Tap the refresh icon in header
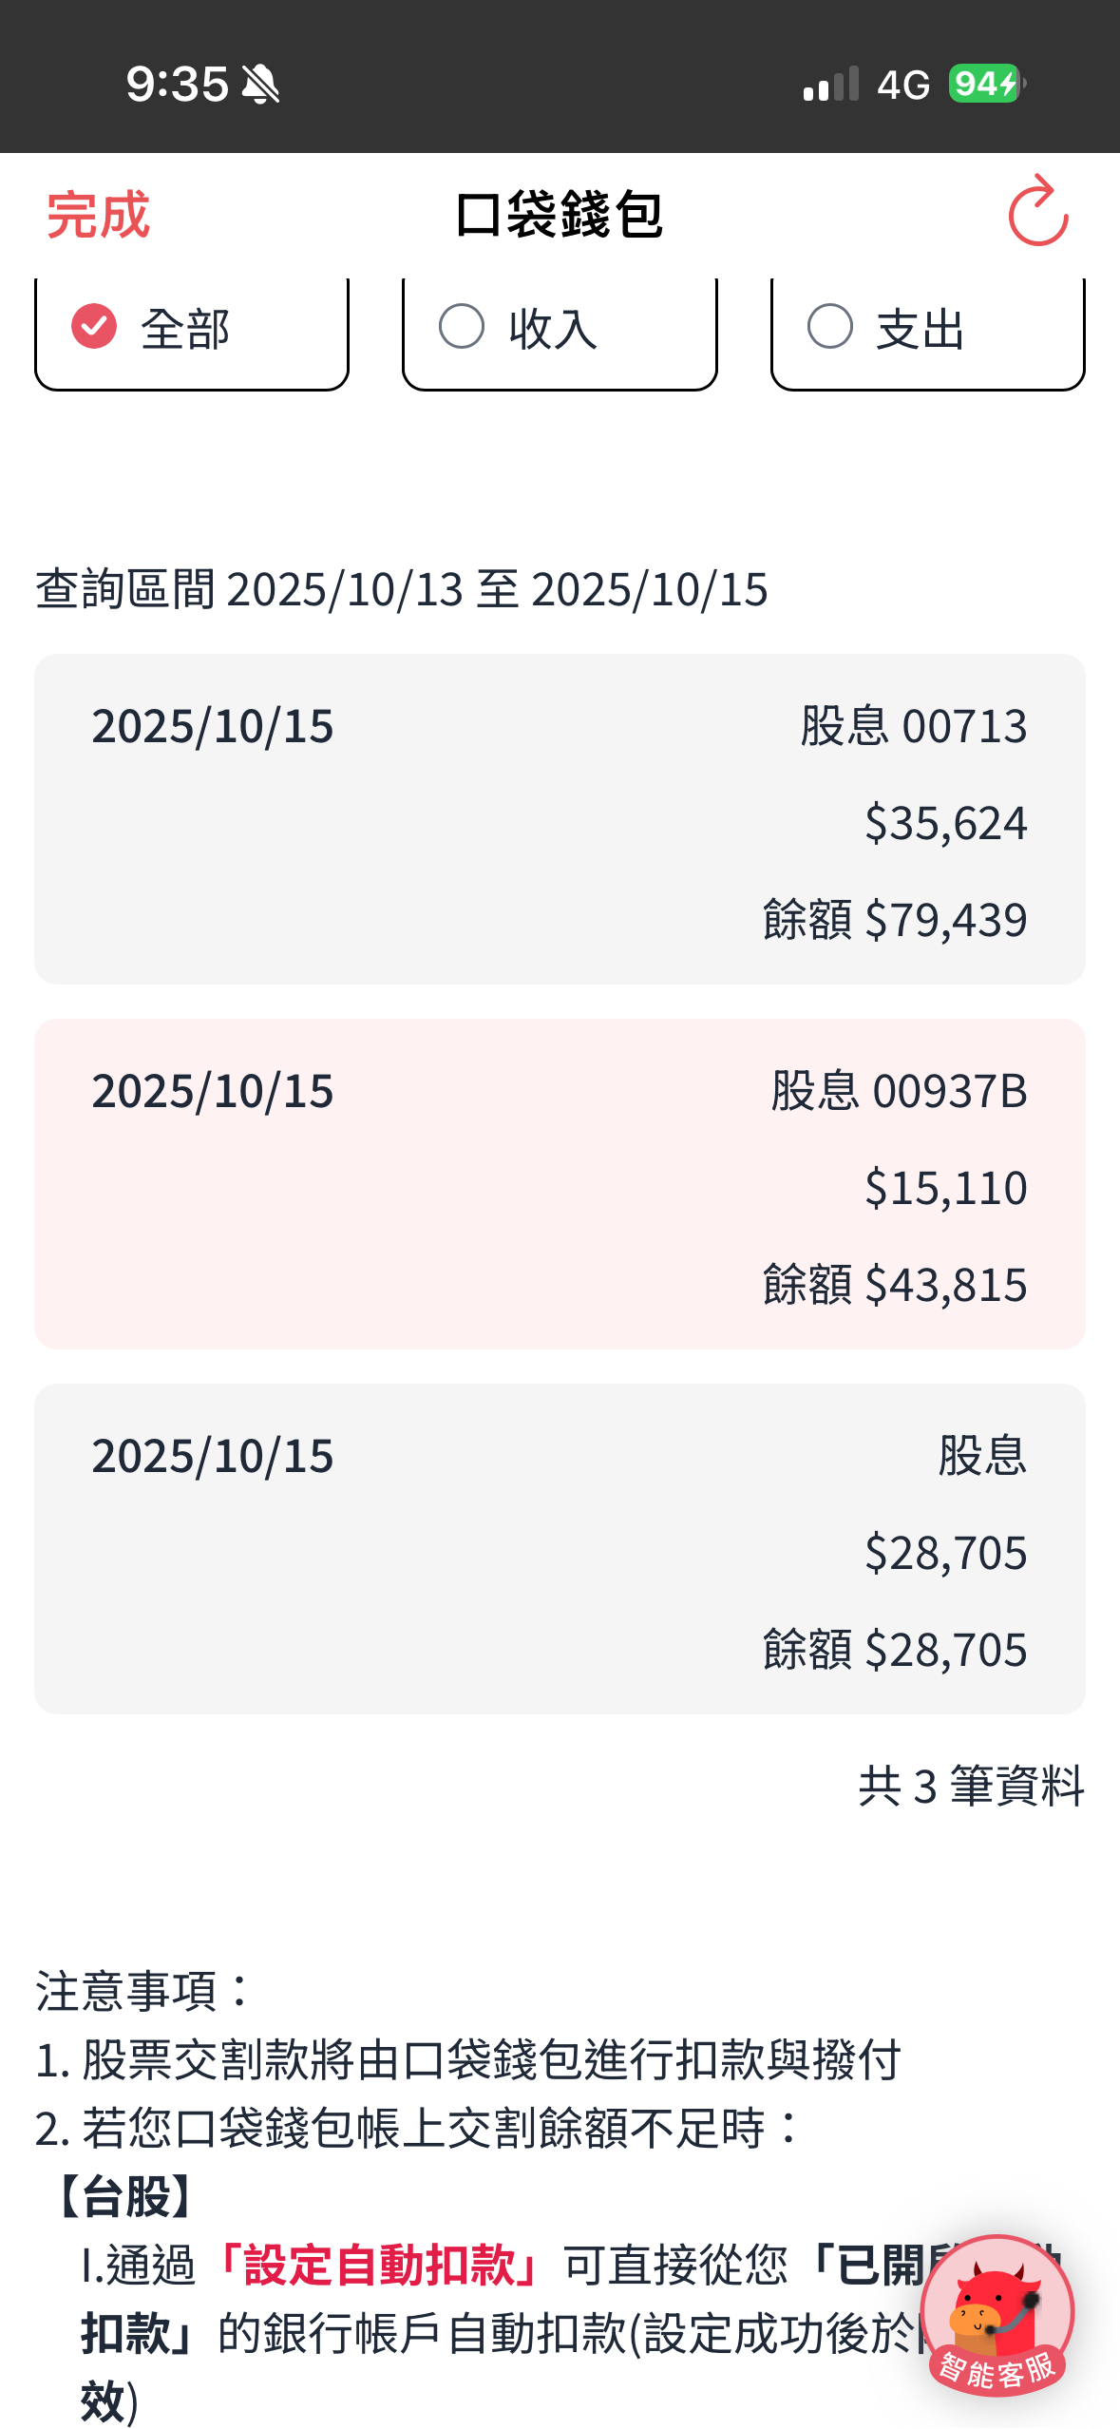The image size is (1120, 2429). (1037, 213)
